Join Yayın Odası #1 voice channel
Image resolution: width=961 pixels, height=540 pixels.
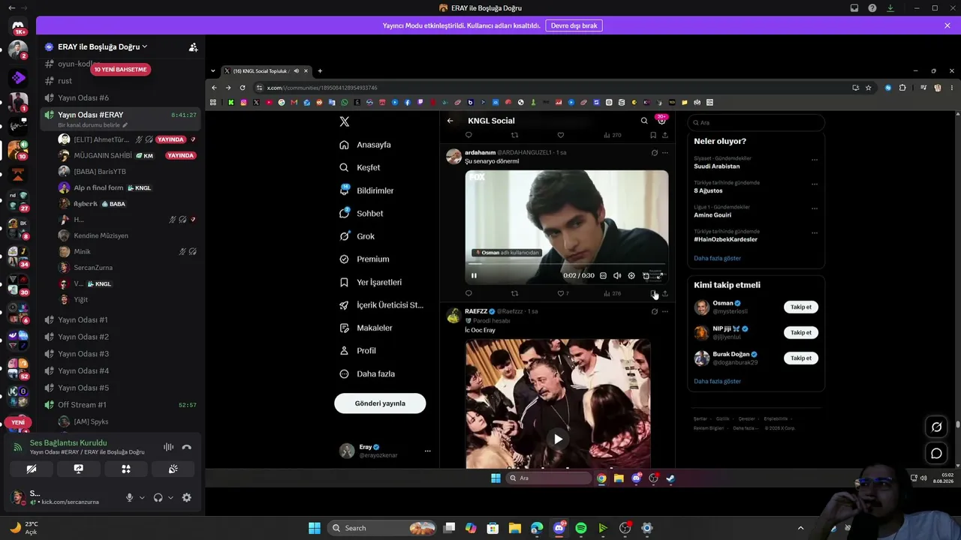pos(120,319)
